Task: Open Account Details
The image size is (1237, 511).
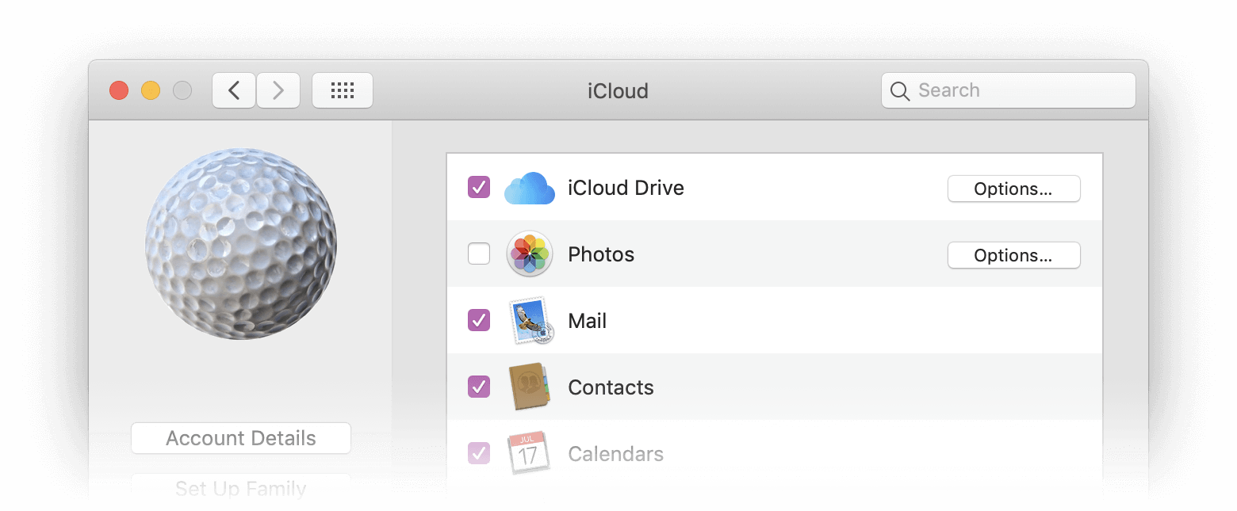Action: tap(241, 438)
